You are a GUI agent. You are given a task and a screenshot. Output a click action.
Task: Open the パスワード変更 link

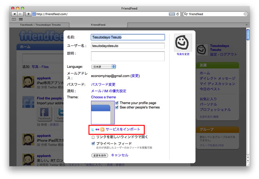[x=103, y=84]
